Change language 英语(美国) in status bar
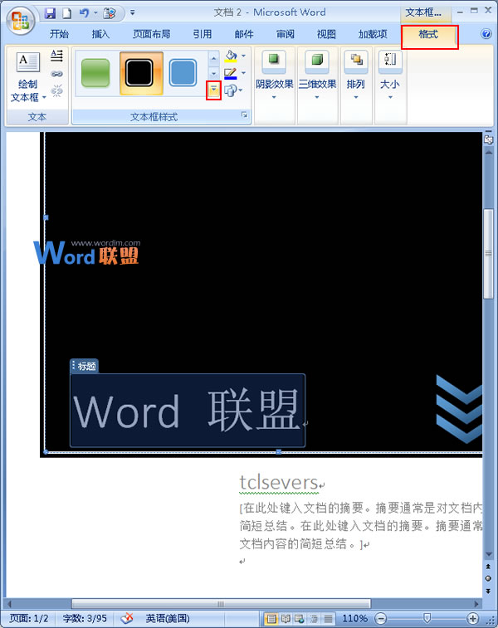Image resolution: width=498 pixels, height=628 pixels. (168, 618)
